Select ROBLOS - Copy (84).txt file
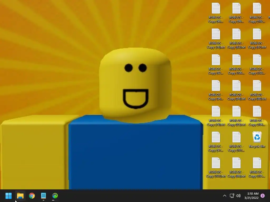This screenshot has width=270, height=202. (237, 90)
